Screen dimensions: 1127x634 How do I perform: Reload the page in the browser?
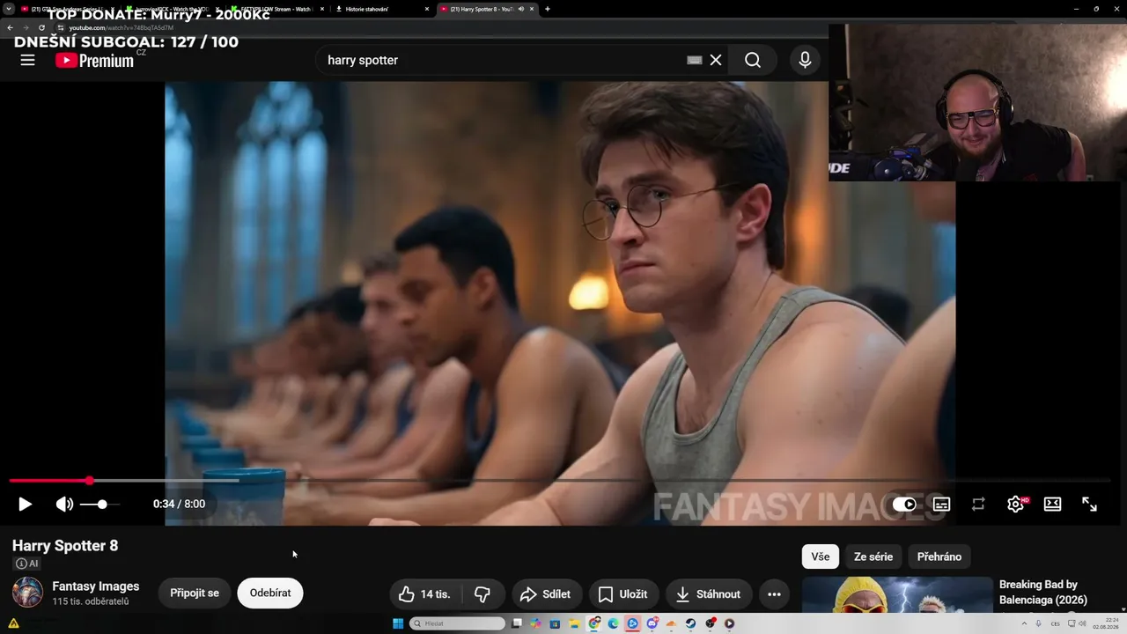tap(41, 27)
